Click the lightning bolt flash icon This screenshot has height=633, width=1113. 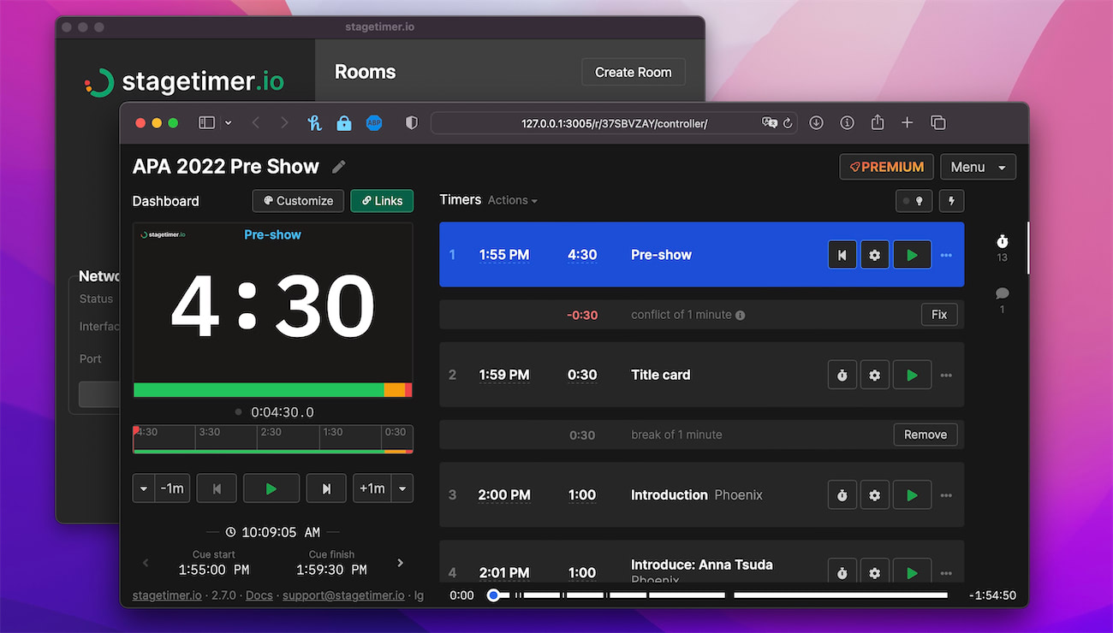click(x=951, y=201)
